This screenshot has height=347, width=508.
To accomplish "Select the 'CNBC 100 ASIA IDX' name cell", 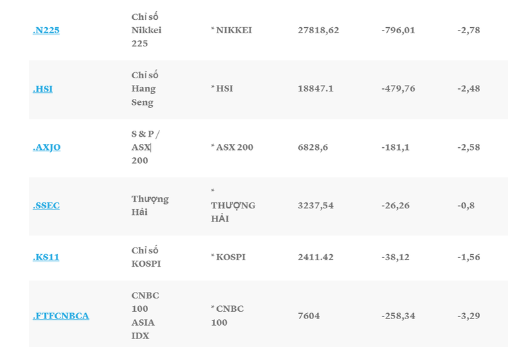I will (x=145, y=315).
